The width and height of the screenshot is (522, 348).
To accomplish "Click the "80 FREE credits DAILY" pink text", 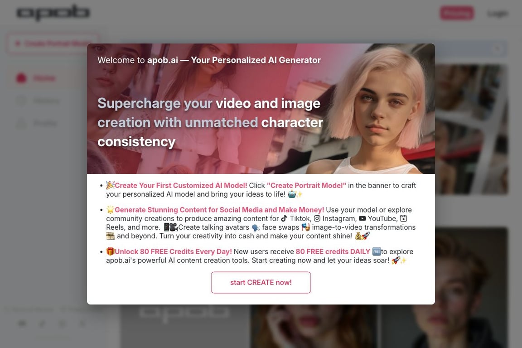I will pyautogui.click(x=333, y=251).
